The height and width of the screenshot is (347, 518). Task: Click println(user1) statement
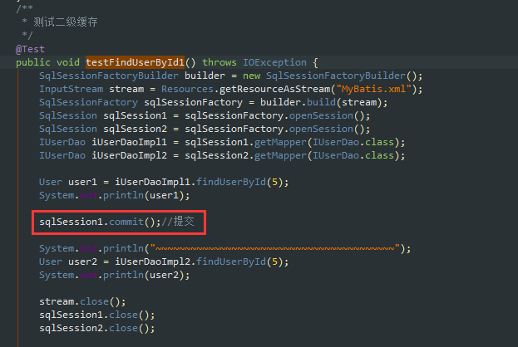(114, 196)
